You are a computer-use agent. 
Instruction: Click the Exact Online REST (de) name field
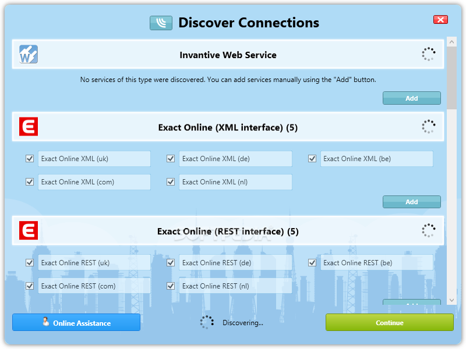click(x=235, y=263)
